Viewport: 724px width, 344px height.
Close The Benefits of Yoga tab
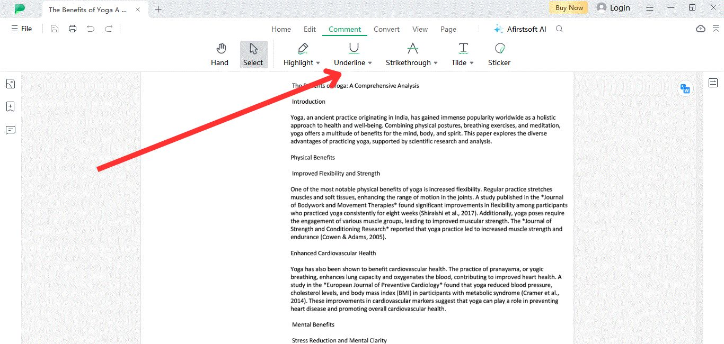[x=138, y=10]
